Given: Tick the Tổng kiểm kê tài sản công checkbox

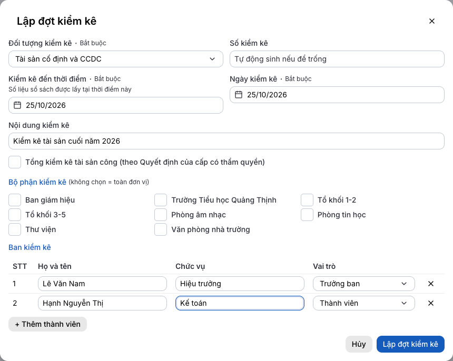Looking at the screenshot, I should (15, 162).
